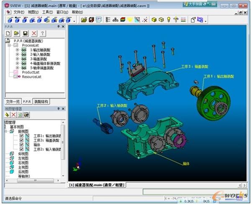Click the light bulb icon in main toolbar
Viewport: 252px width, 205px height.
pos(169,20)
